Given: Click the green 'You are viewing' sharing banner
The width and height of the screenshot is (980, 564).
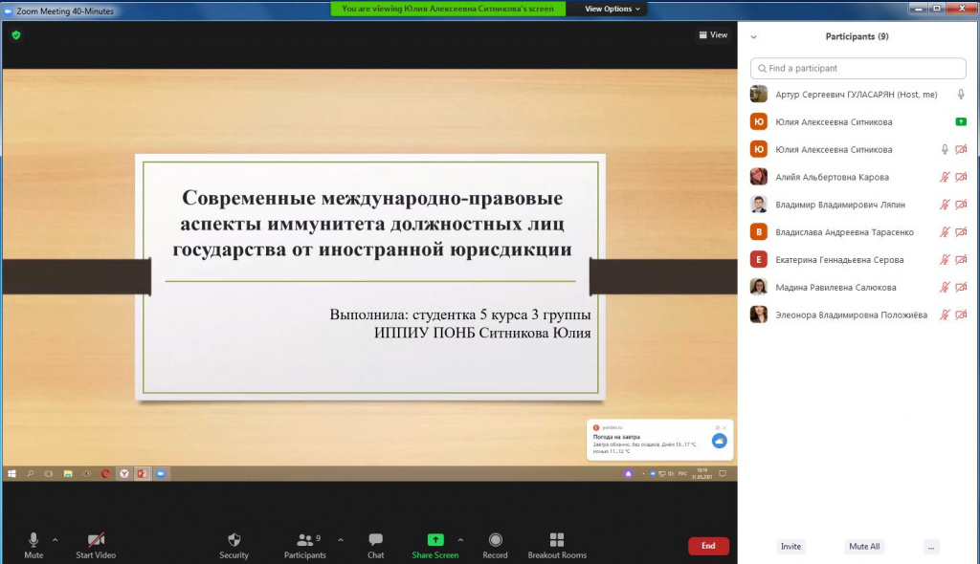Looking at the screenshot, I should 448,9.
